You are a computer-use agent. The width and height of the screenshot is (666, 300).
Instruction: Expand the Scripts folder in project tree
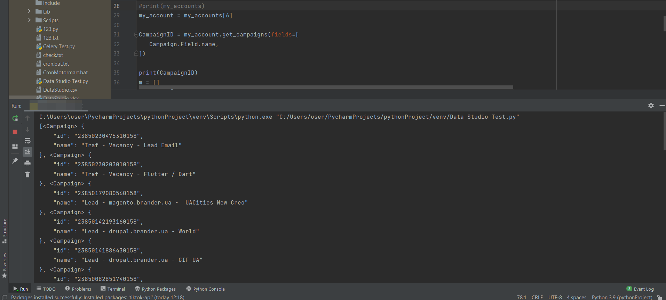point(29,20)
